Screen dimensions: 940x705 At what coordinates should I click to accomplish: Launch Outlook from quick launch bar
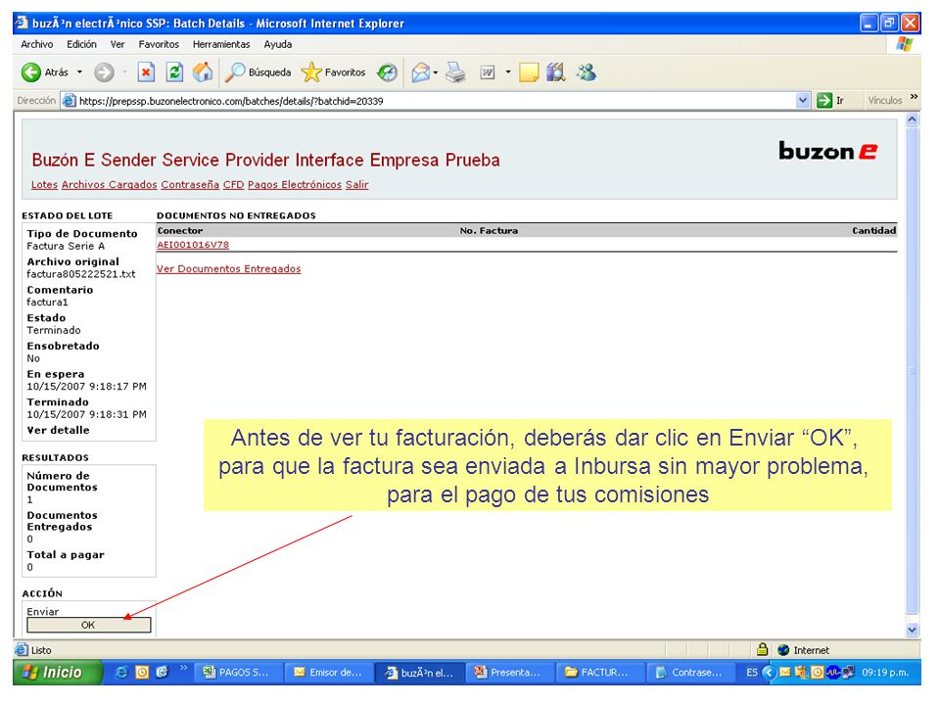point(142,672)
